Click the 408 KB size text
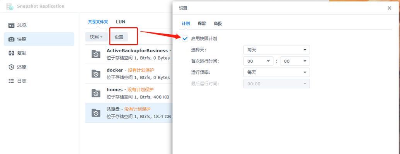The width and height of the screenshot is (400, 154). tap(161, 97)
